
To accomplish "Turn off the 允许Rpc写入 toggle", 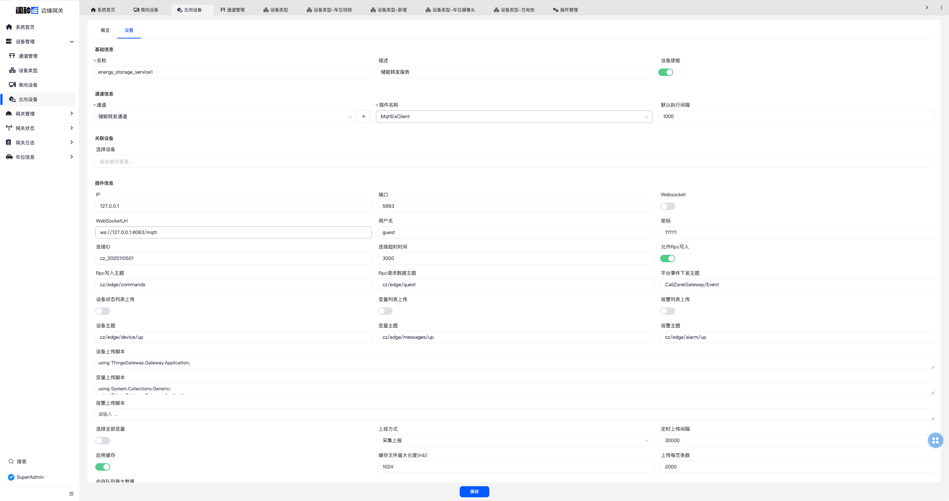I will pyautogui.click(x=667, y=258).
